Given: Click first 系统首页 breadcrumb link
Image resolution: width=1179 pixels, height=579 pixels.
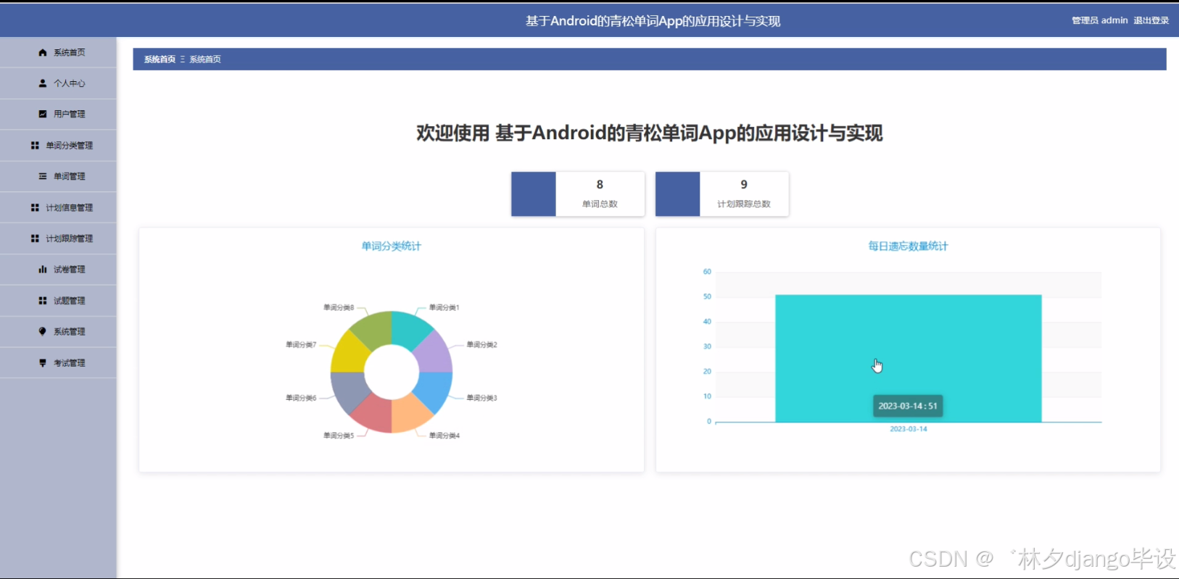Looking at the screenshot, I should click(x=160, y=59).
